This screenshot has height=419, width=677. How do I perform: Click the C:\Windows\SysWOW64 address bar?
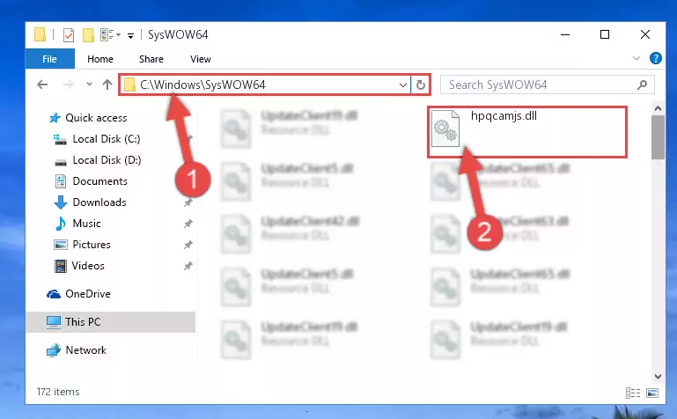[265, 85]
